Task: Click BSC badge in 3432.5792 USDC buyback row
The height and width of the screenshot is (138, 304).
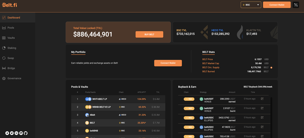Action: coord(189,118)
